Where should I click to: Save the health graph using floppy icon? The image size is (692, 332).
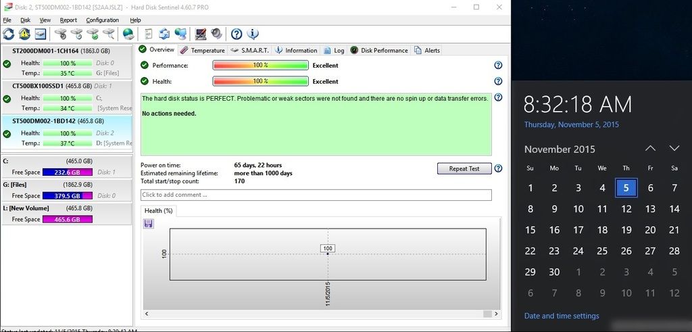[149, 223]
